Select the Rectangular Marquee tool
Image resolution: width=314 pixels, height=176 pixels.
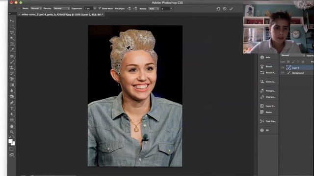(x=12, y=26)
